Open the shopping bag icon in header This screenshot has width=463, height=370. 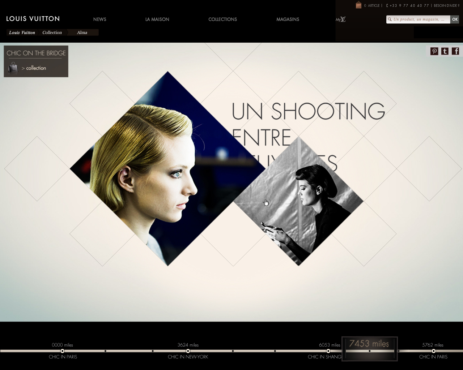click(x=358, y=5)
